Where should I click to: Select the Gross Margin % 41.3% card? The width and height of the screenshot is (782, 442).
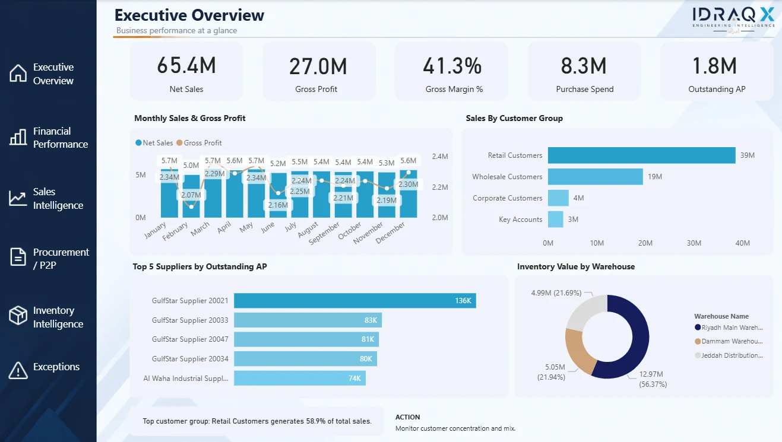pyautogui.click(x=452, y=71)
